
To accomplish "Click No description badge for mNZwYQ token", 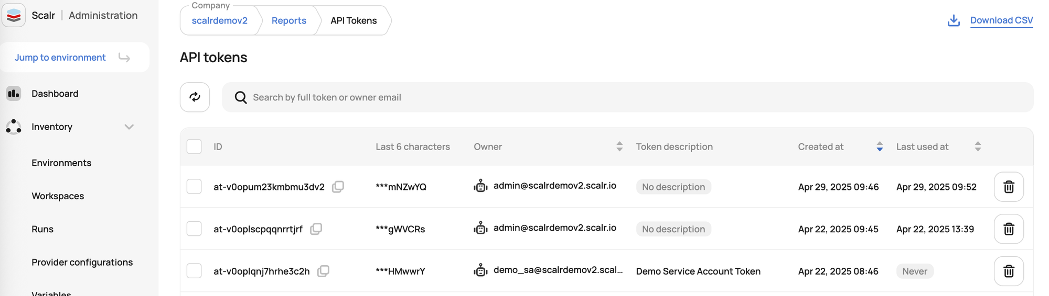I will point(673,187).
